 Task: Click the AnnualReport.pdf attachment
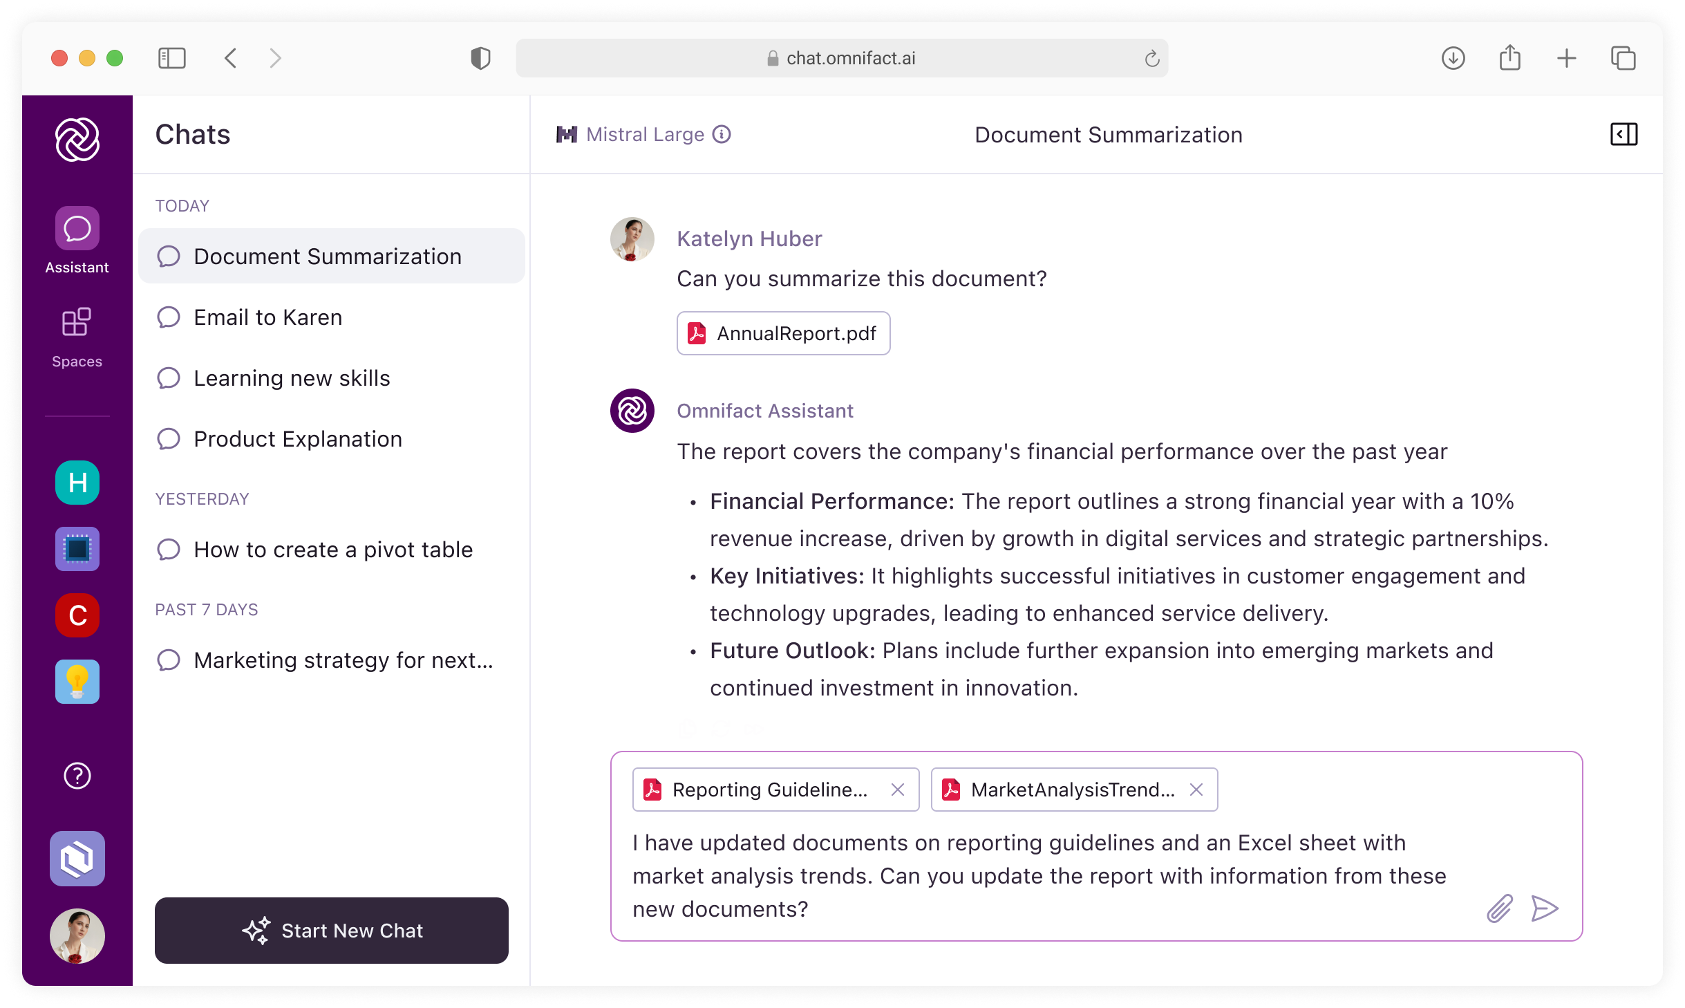(783, 333)
